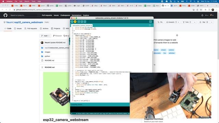Open a sketch via Arduino toolbar Open icon

(82, 22)
